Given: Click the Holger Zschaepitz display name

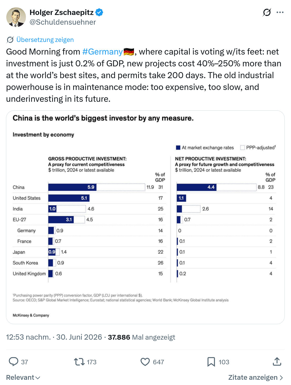Looking at the screenshot, I should click(x=62, y=12).
